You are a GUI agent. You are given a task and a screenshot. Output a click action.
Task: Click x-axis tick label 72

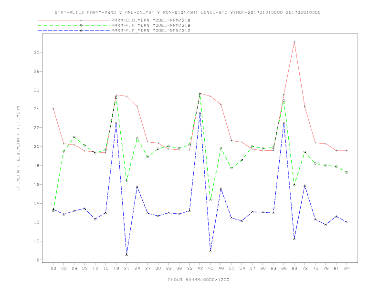coord(304,268)
